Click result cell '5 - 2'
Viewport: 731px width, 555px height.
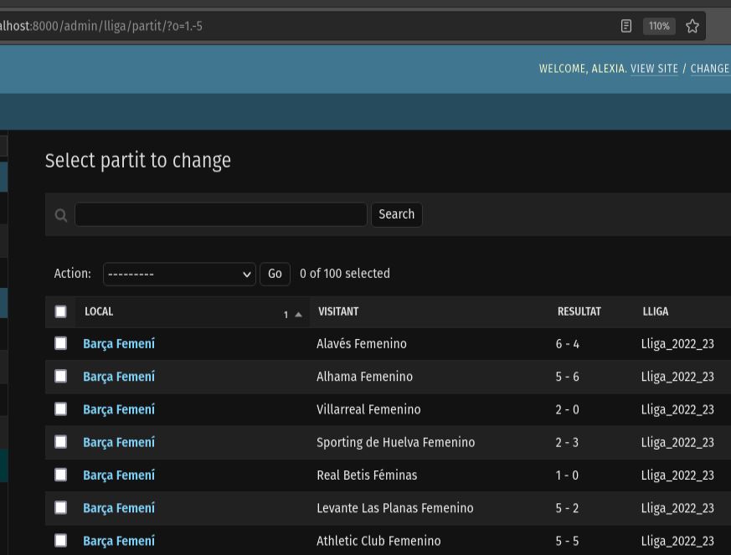(568, 508)
